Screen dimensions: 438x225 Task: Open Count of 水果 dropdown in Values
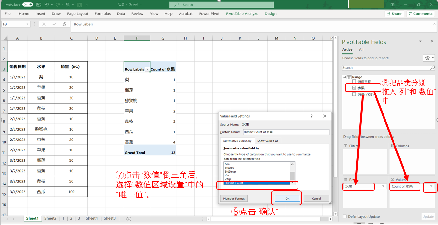[x=431, y=186]
